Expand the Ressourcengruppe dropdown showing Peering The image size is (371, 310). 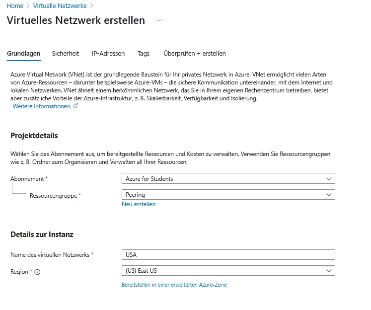tap(228, 195)
